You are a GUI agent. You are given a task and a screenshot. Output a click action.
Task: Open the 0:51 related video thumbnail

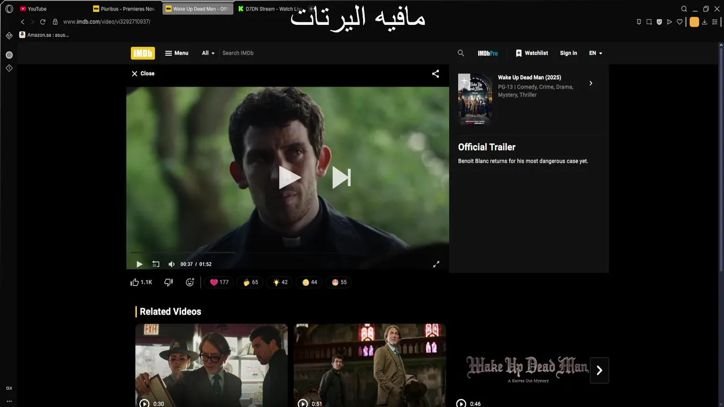[370, 365]
